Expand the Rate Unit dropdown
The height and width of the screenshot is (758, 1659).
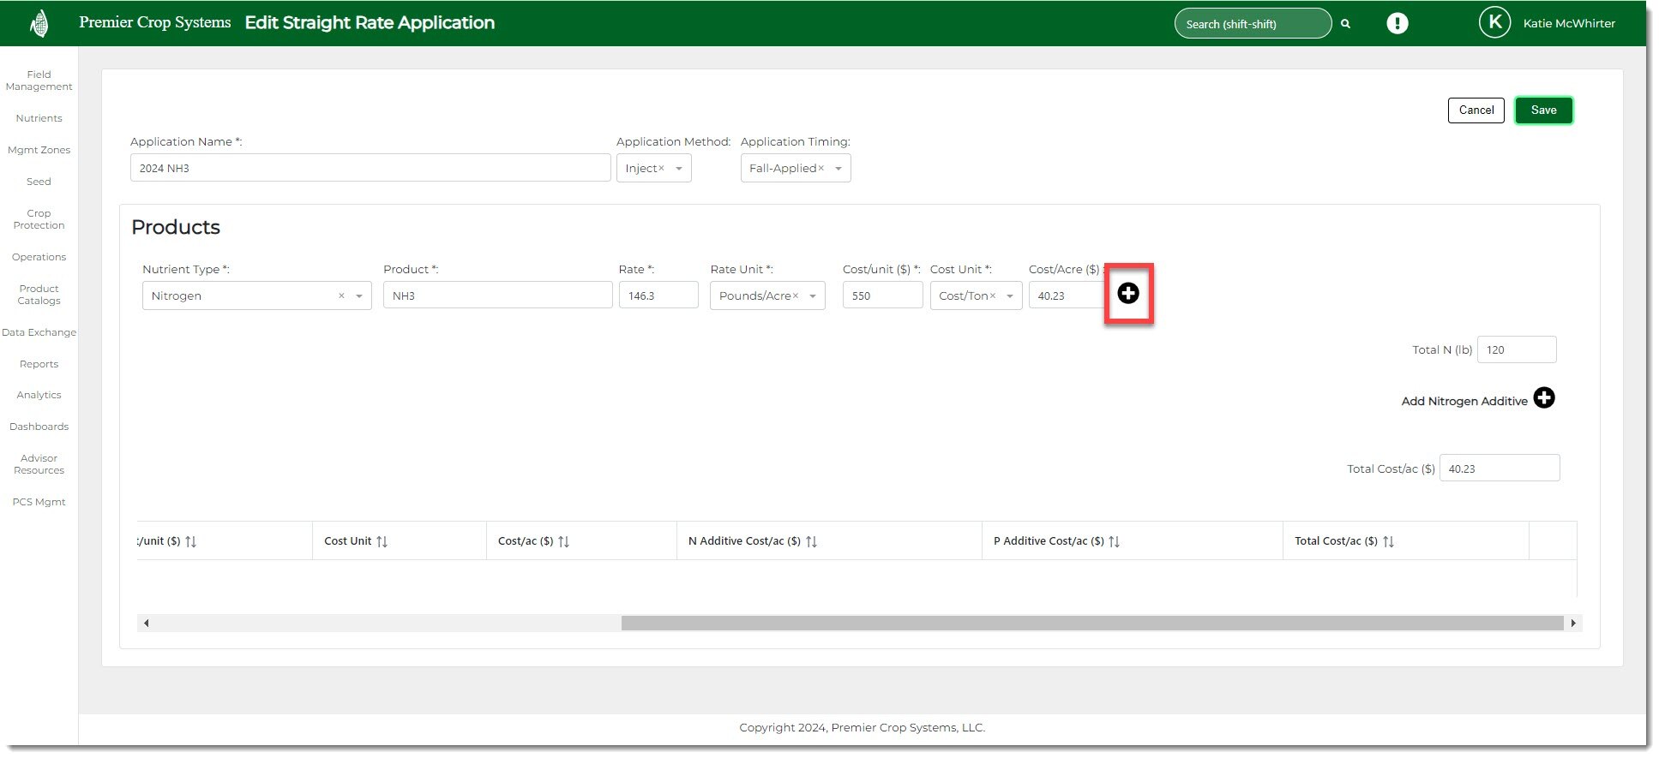click(812, 296)
